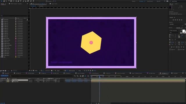The height and width of the screenshot is (104, 186).
Task: Select the Hand tool
Action: [4, 1]
